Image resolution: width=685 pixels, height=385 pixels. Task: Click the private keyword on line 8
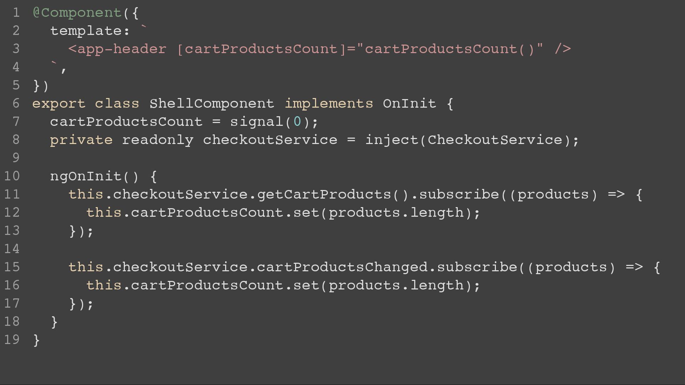point(81,140)
